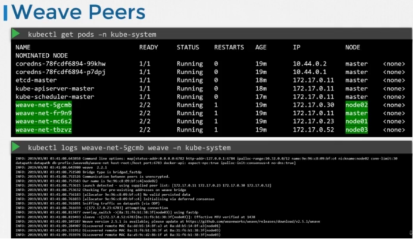Click IP address 172.17.0.30
Viewport: 413px width, 239px height.
[314, 105]
